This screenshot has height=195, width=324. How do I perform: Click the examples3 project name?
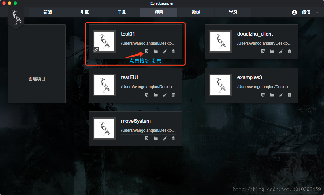tap(250, 77)
